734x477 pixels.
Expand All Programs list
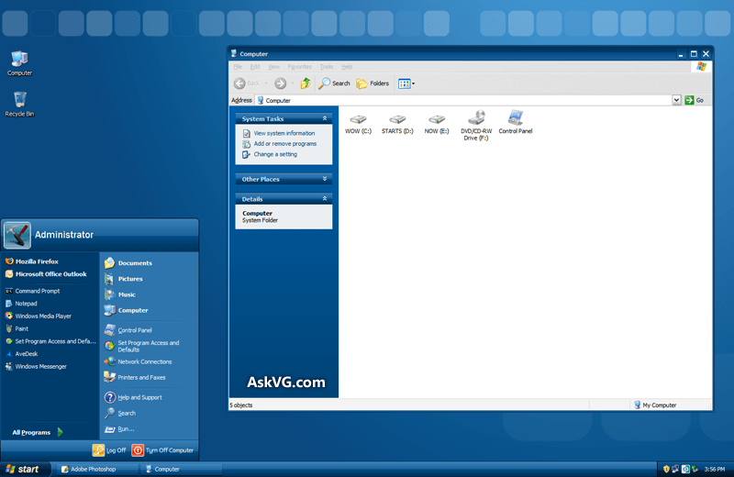click(38, 432)
